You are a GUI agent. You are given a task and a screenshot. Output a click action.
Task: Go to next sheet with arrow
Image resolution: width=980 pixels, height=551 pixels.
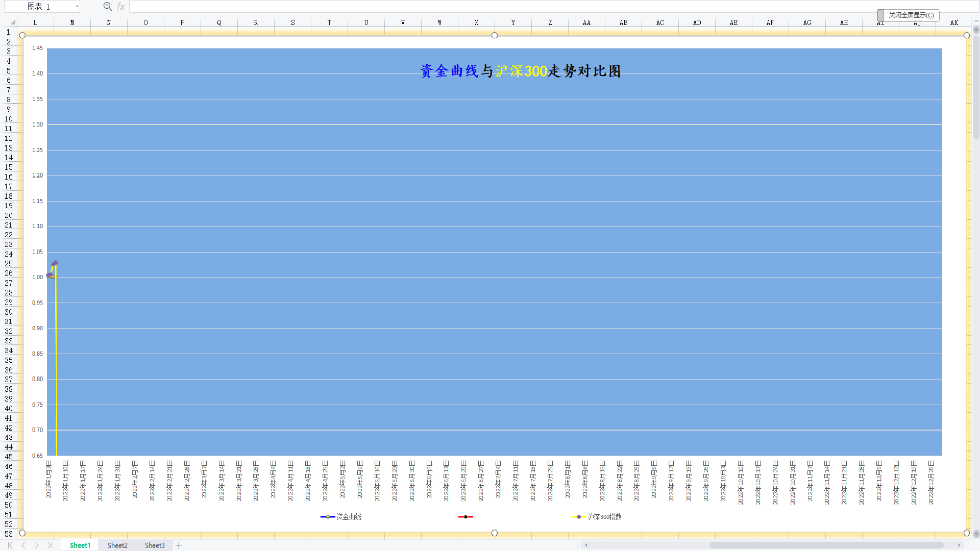(x=37, y=545)
